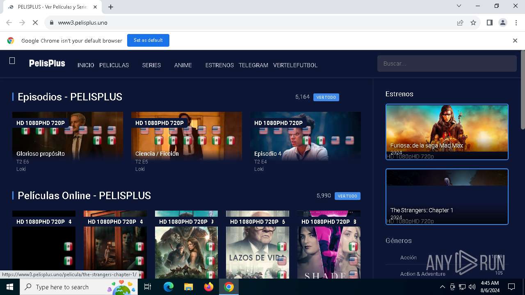Viewport: 525px width, 295px height.
Task: Open volume control in tray
Action: pos(472,287)
